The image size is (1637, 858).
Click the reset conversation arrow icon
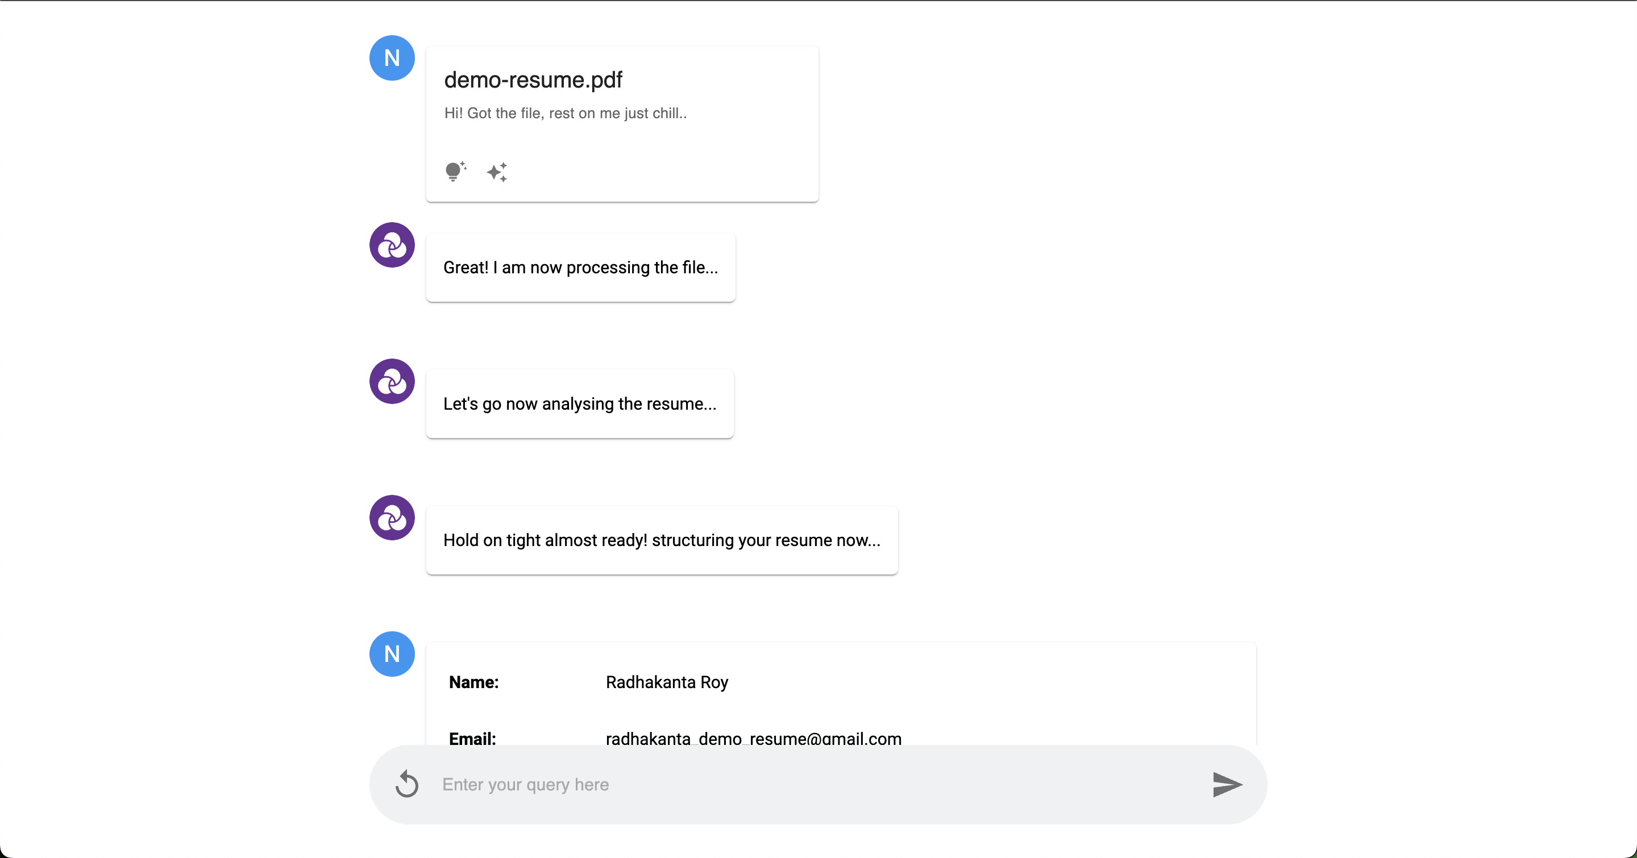[407, 784]
